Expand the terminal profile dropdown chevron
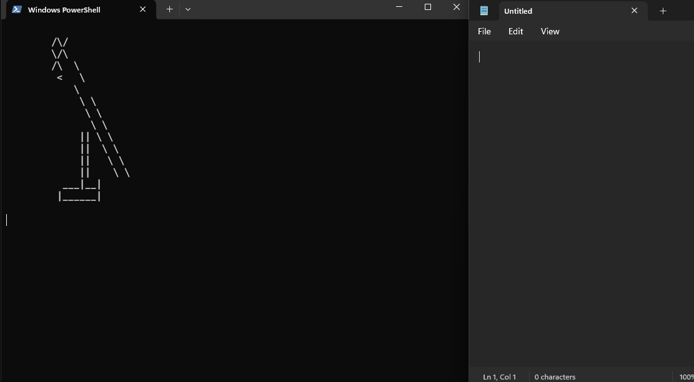 [x=188, y=9]
